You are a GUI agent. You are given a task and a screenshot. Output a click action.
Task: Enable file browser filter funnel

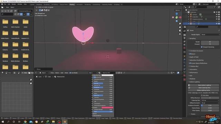(x=28, y=14)
